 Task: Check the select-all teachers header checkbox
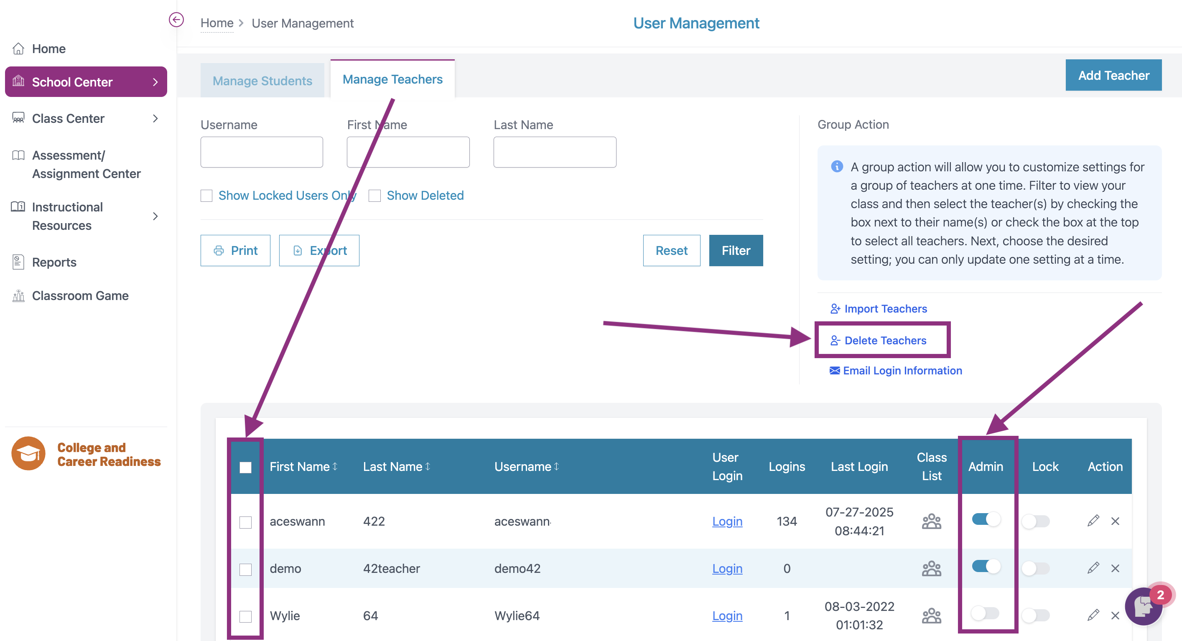[x=245, y=467]
